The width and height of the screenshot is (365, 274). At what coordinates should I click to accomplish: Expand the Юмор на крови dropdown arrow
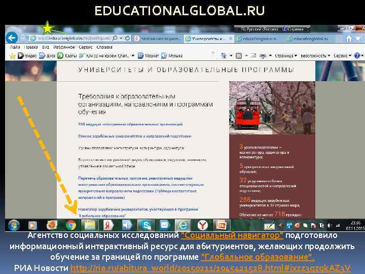[x=133, y=56]
